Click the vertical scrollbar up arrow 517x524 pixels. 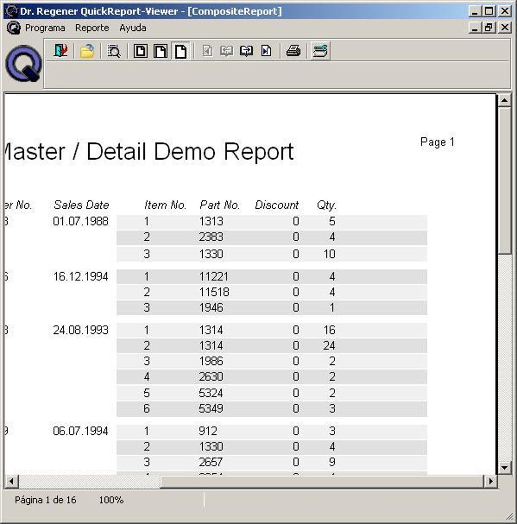click(x=504, y=100)
